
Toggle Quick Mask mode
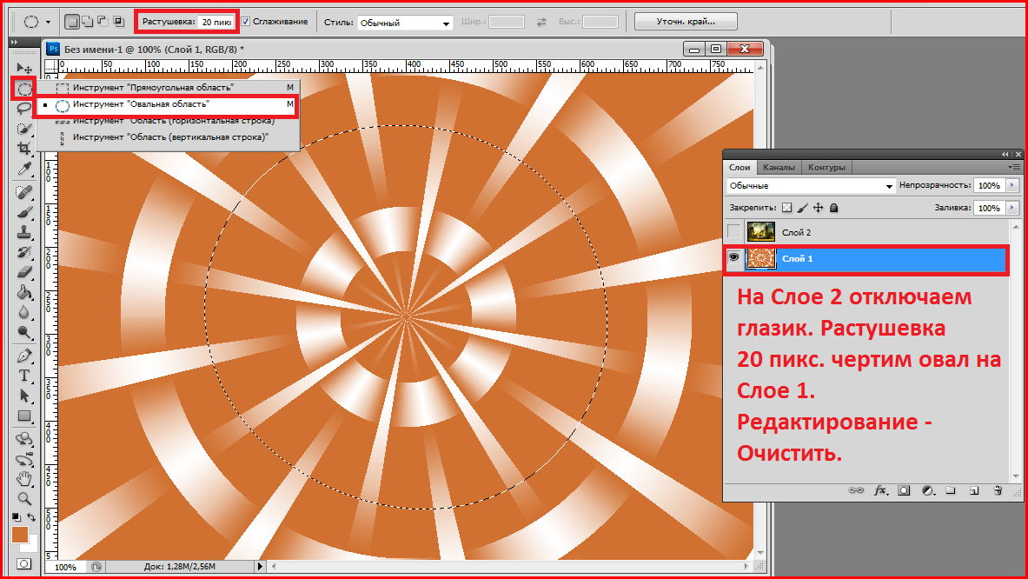point(24,564)
